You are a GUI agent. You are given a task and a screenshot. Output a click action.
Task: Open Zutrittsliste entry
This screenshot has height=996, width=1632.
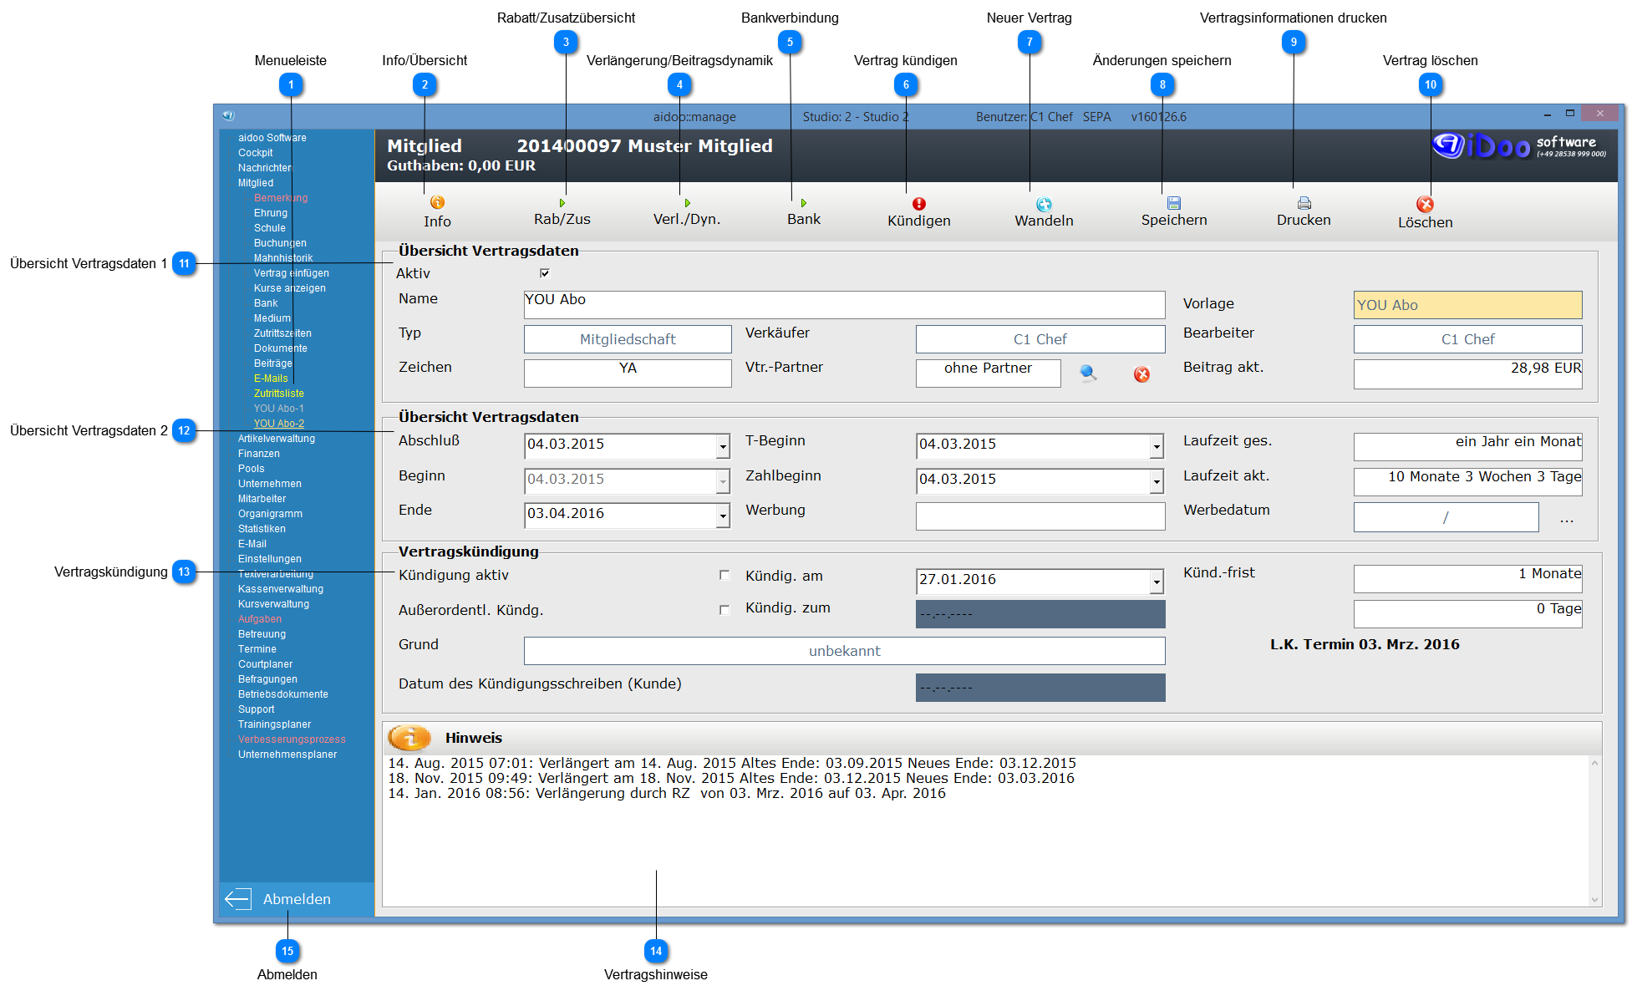coord(279,394)
